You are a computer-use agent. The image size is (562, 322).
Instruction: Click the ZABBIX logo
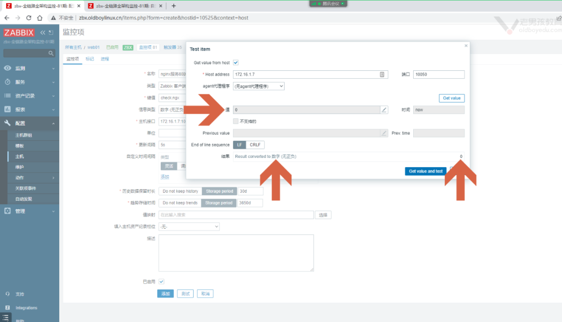[19, 33]
